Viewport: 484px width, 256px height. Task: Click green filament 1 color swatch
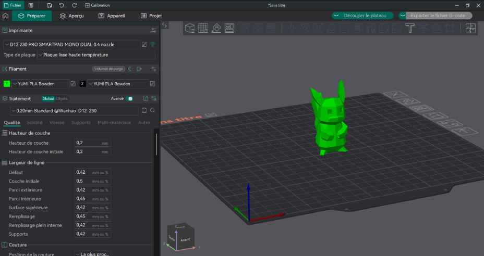point(6,84)
